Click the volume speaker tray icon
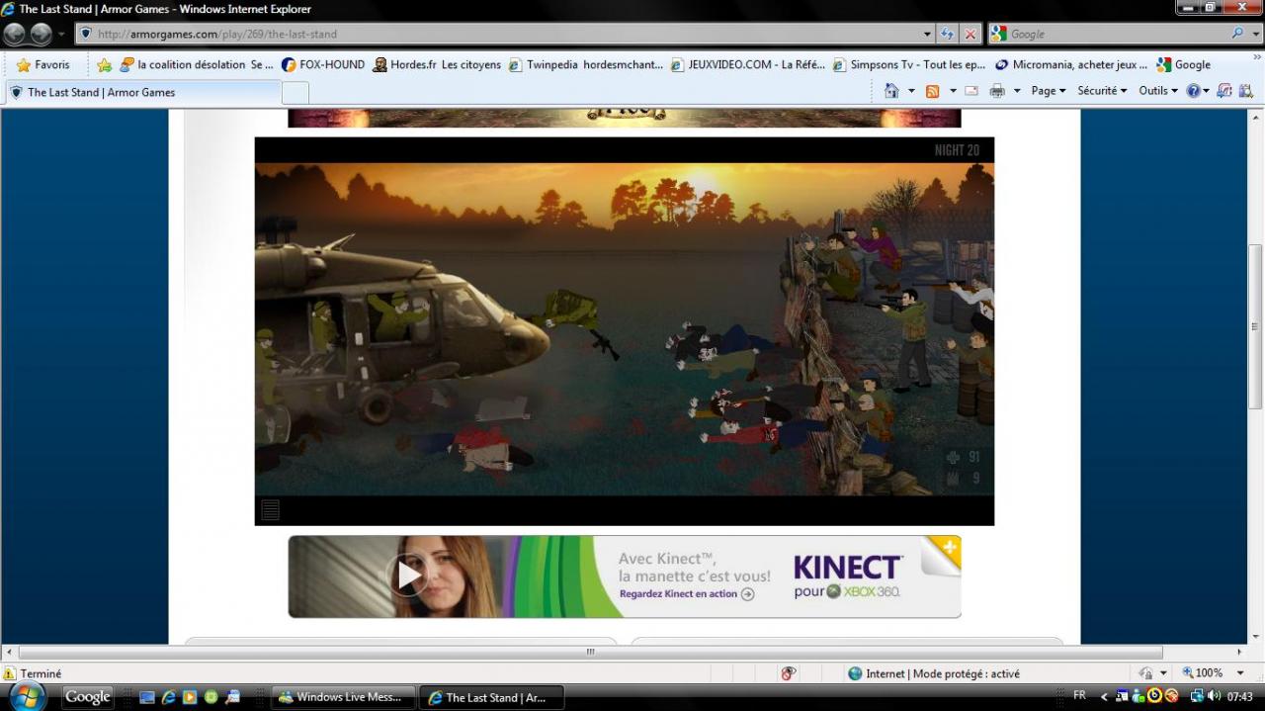Viewport: 1265px width, 711px height. point(1215,696)
